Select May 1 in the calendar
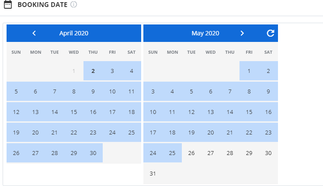323x186 pixels. 249,71
